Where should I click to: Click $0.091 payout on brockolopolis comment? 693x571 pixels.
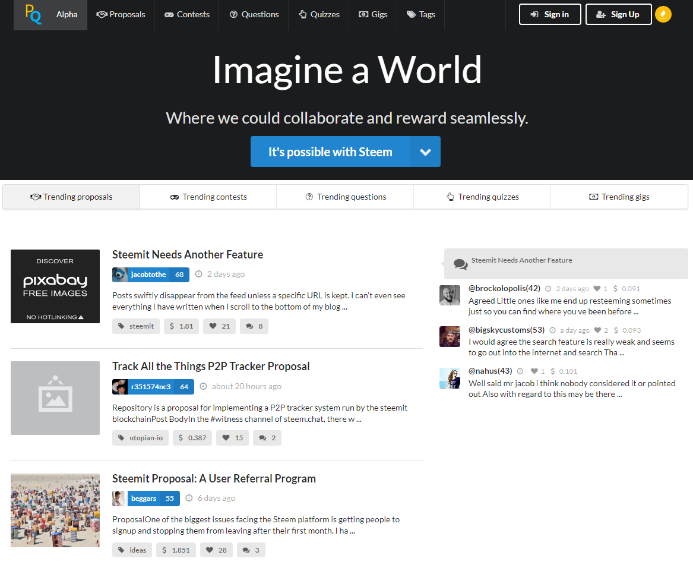pos(626,289)
